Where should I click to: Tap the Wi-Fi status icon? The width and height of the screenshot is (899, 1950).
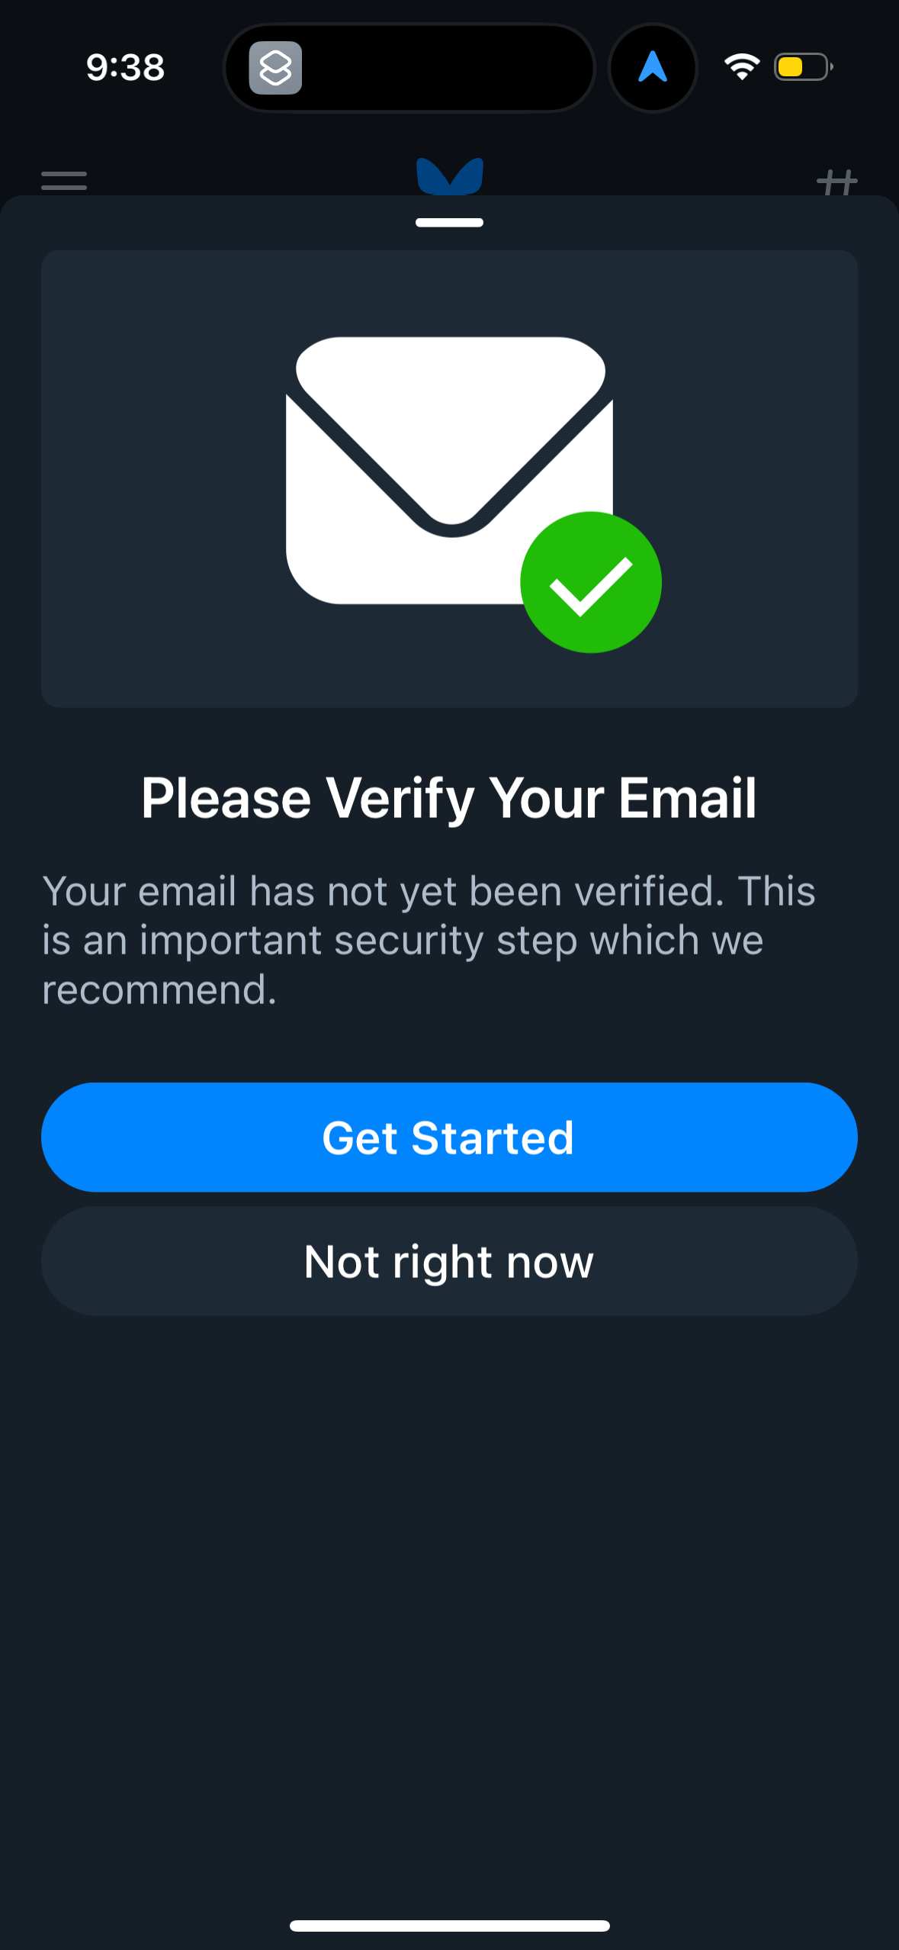click(x=740, y=68)
